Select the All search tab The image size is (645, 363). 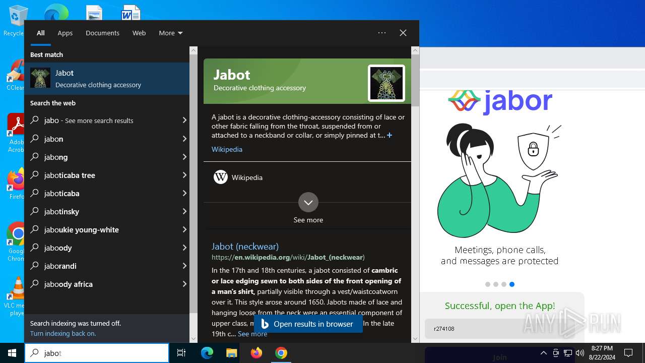(x=41, y=33)
